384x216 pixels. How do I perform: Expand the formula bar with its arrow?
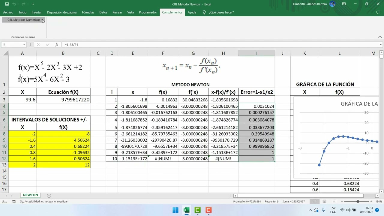pos(380,44)
